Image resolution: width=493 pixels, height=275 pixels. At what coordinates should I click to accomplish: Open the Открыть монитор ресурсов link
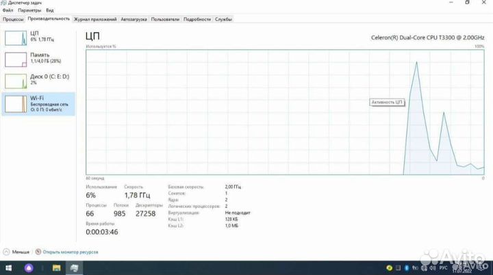(x=71, y=252)
